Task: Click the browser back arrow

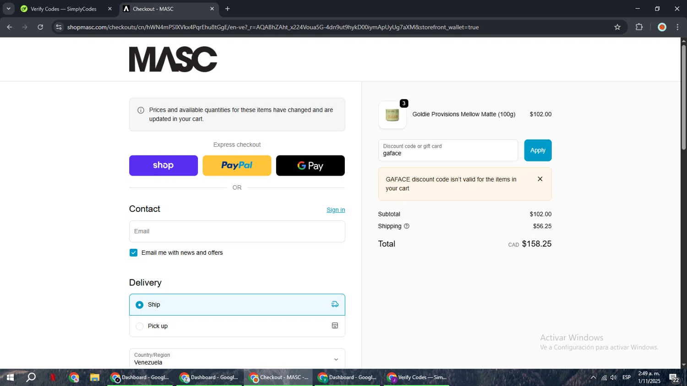Action: 10,27
